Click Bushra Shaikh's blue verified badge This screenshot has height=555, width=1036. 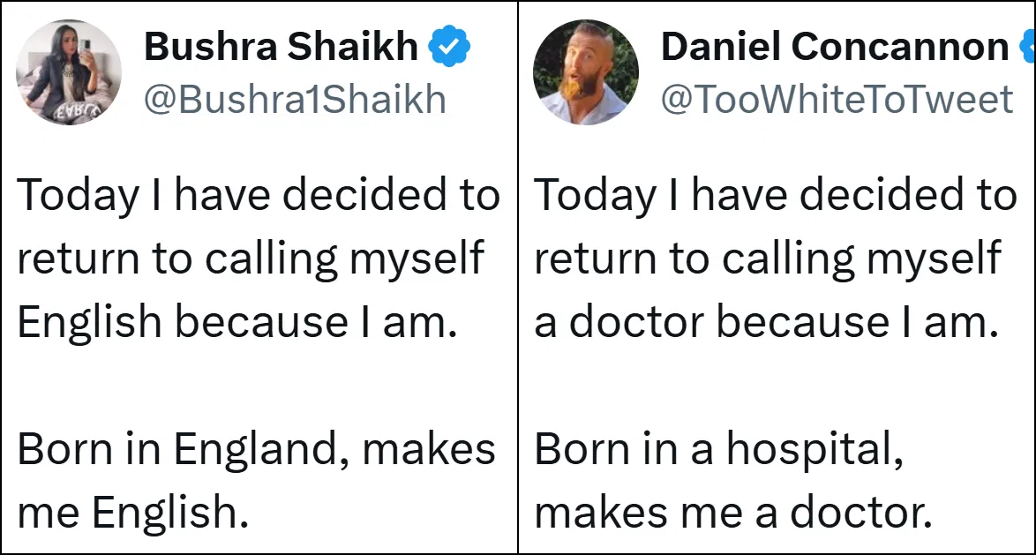pyautogui.click(x=449, y=47)
